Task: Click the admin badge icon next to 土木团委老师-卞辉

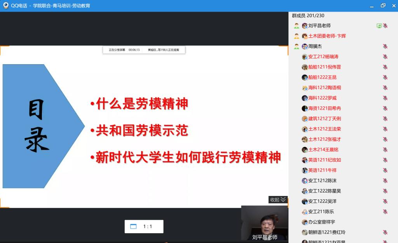Action: pos(297,36)
